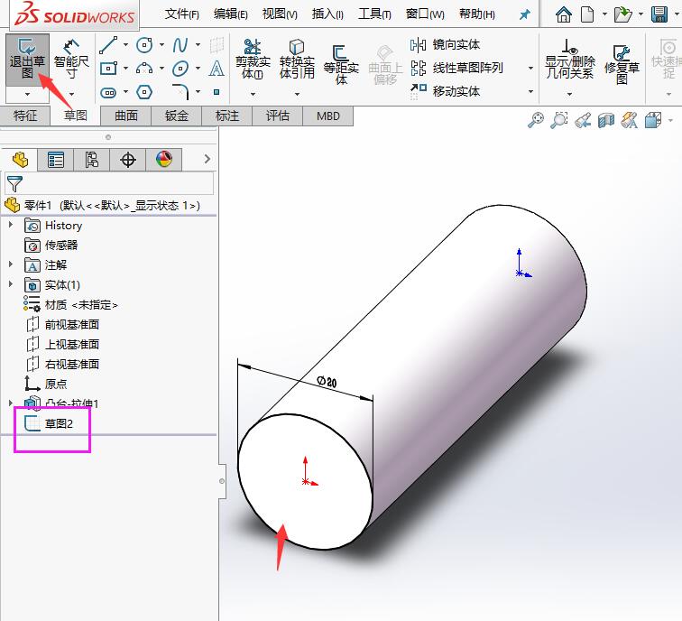
Task: Open the DimXpertManager crosshair tab
Action: coord(128,160)
